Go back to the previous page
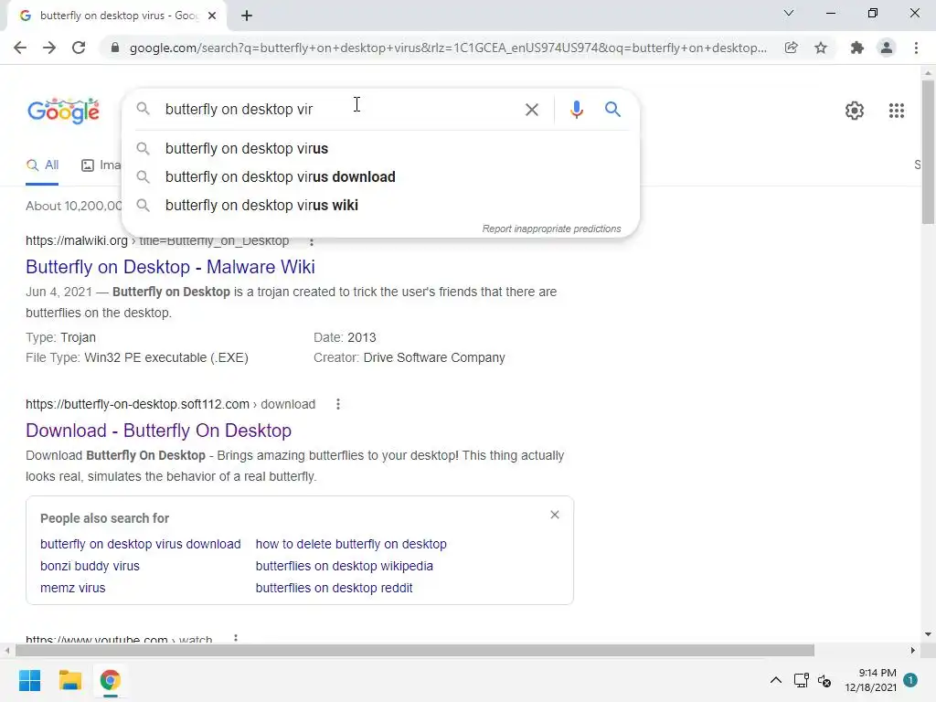 pyautogui.click(x=20, y=48)
